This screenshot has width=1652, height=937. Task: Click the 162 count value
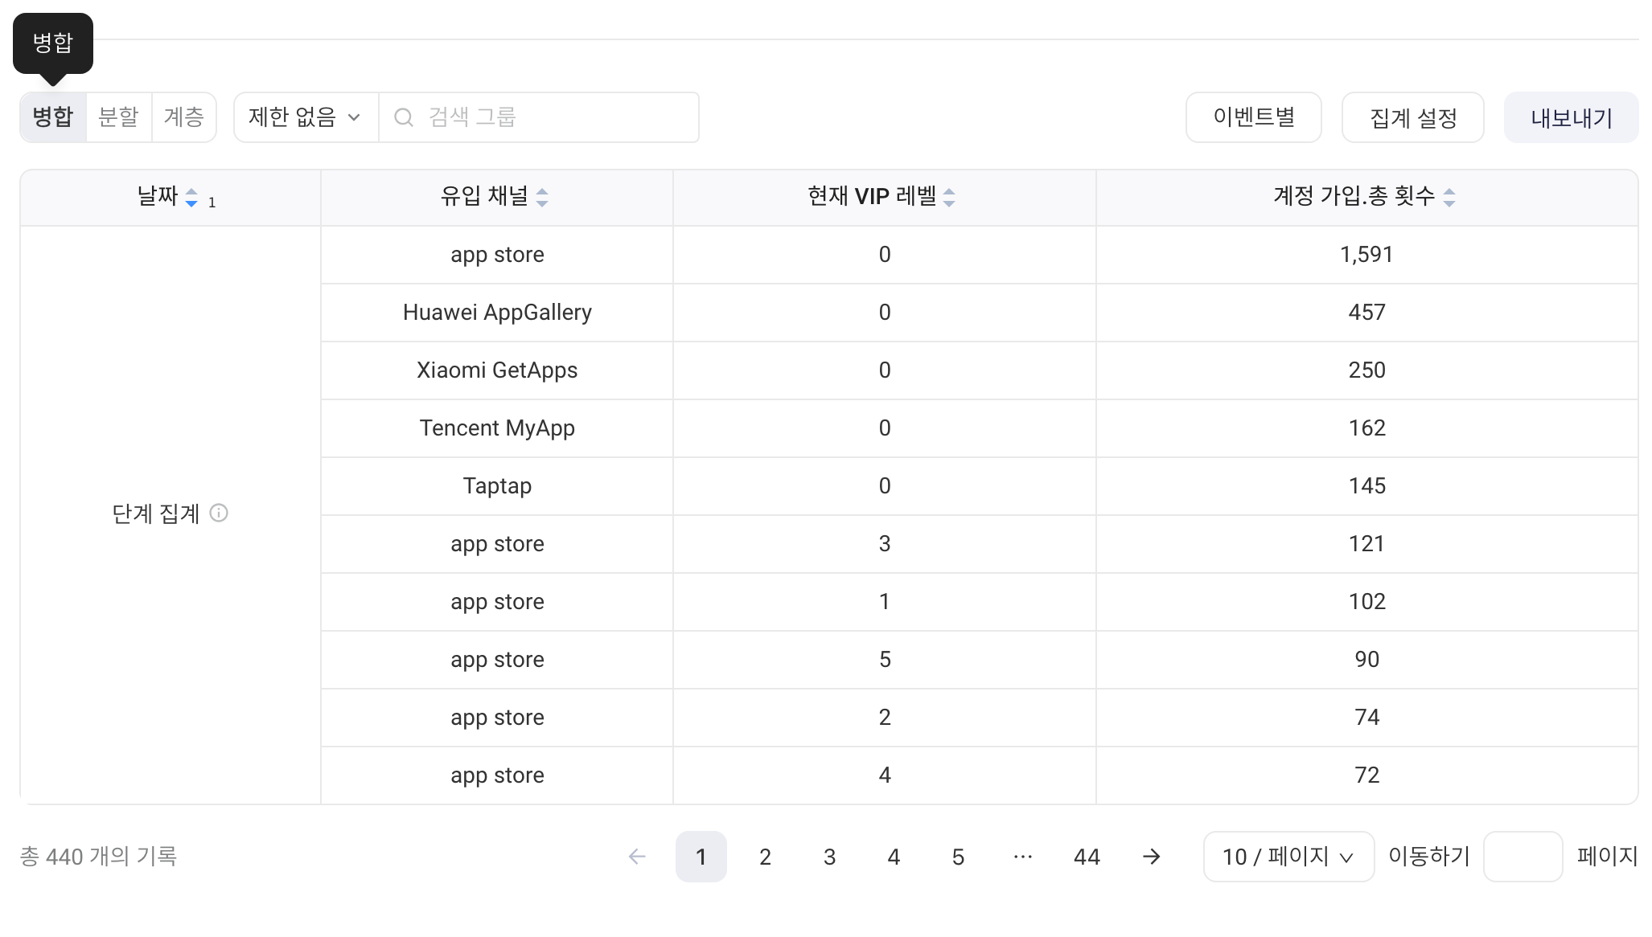[x=1366, y=428]
